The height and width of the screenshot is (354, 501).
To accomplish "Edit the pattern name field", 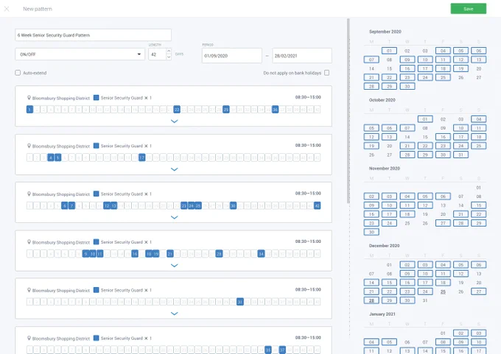I will [x=93, y=35].
